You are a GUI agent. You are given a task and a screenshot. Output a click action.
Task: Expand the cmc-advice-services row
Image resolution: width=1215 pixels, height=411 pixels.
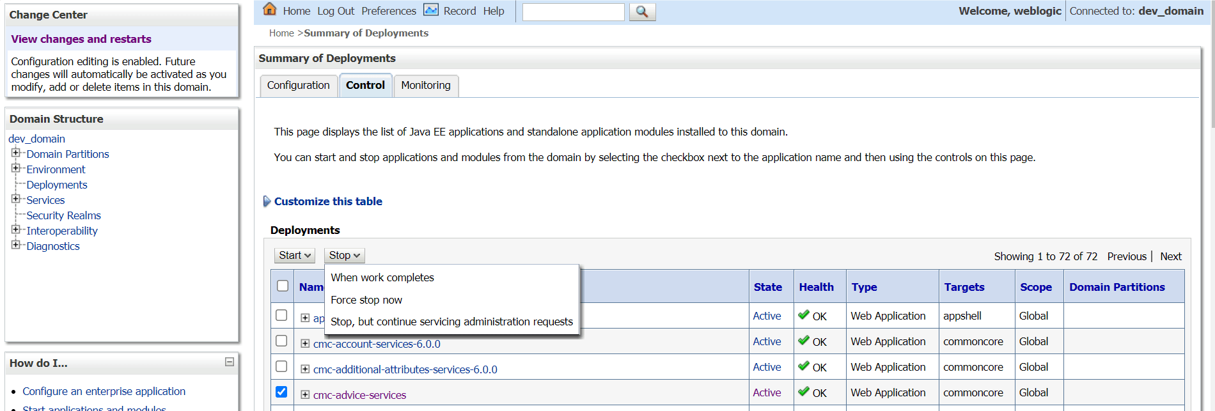[x=305, y=394]
